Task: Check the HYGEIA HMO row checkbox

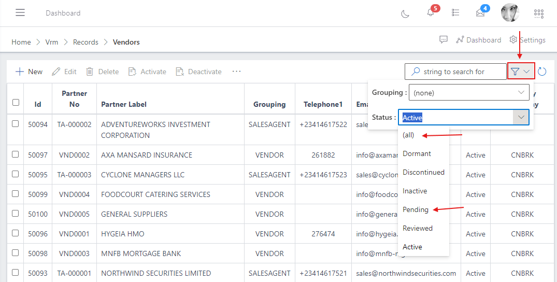Action: [x=15, y=233]
